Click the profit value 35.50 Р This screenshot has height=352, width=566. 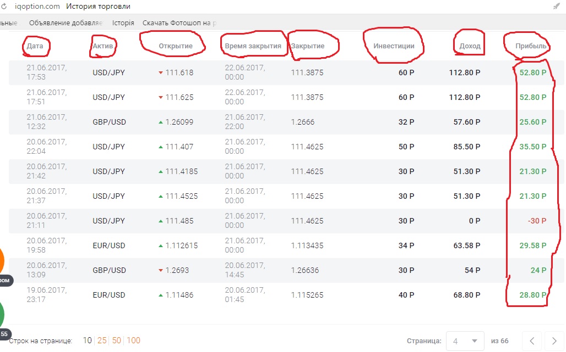coord(533,147)
